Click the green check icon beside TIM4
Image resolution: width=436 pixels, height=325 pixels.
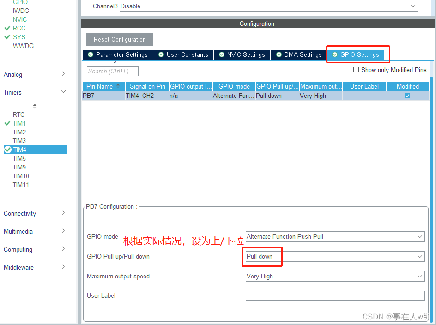[x=8, y=150]
